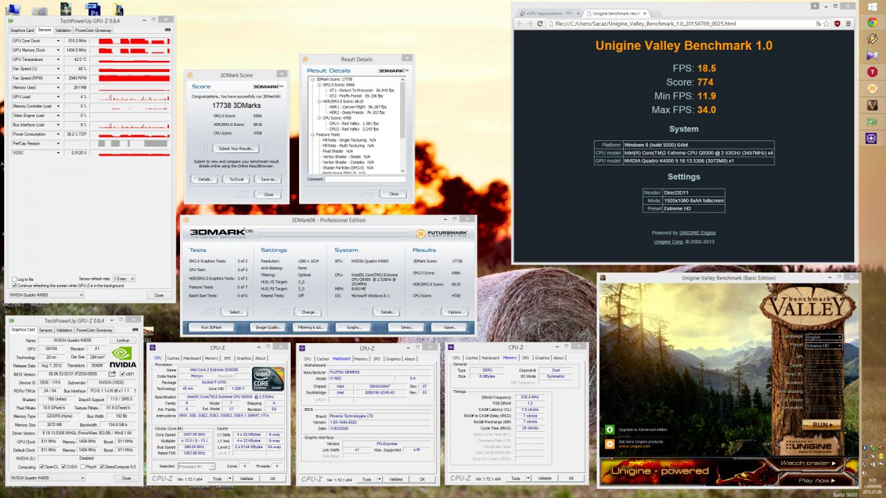Viewport: 886px width, 498px height.
Task: Click Chrome menu hamburger icon
Action: [849, 24]
